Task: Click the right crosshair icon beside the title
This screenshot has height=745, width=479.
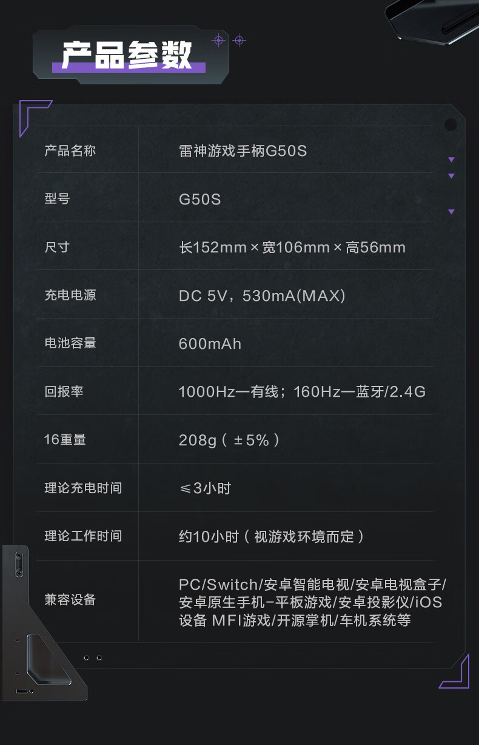Action: [239, 41]
